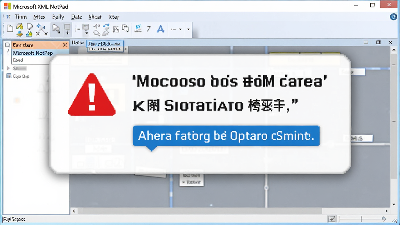
Task: Click the blank new document toolbar icon
Action: [x=10, y=28]
